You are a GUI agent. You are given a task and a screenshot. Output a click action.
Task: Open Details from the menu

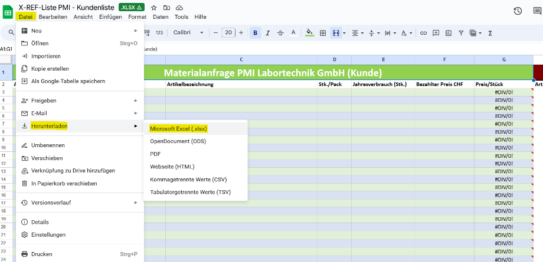[80, 222]
